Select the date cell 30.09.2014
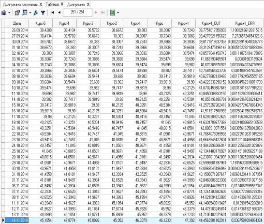264x224 pixels. click(17, 42)
